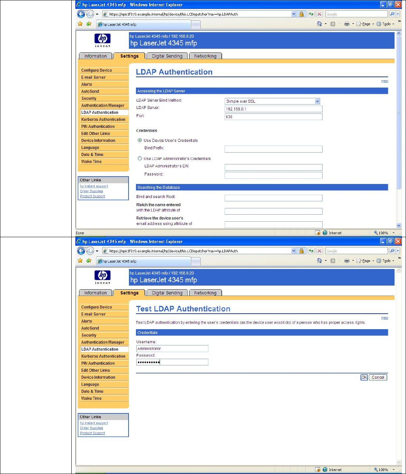This screenshot has width=406, height=474.
Task: Click vertical scrollbar thumb on LDAP Authentication page
Action: tap(399, 113)
